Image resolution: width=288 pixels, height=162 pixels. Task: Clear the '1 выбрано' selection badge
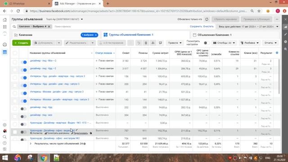pos(96,35)
